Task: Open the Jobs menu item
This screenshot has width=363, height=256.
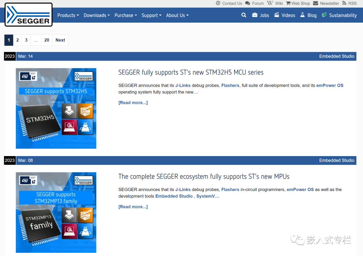Action: [265, 15]
